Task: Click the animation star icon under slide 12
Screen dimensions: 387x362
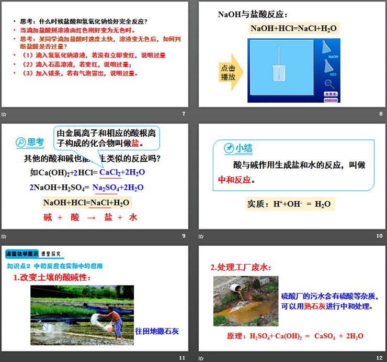Action: click(201, 358)
